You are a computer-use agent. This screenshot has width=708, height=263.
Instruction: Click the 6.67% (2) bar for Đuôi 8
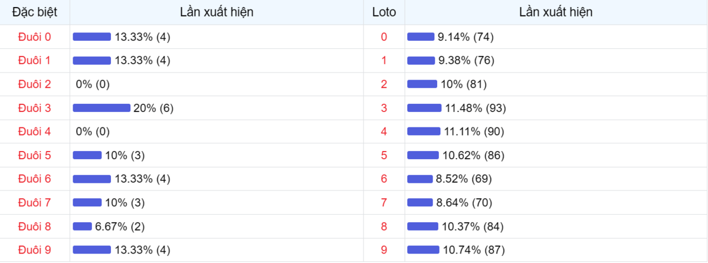click(x=82, y=226)
